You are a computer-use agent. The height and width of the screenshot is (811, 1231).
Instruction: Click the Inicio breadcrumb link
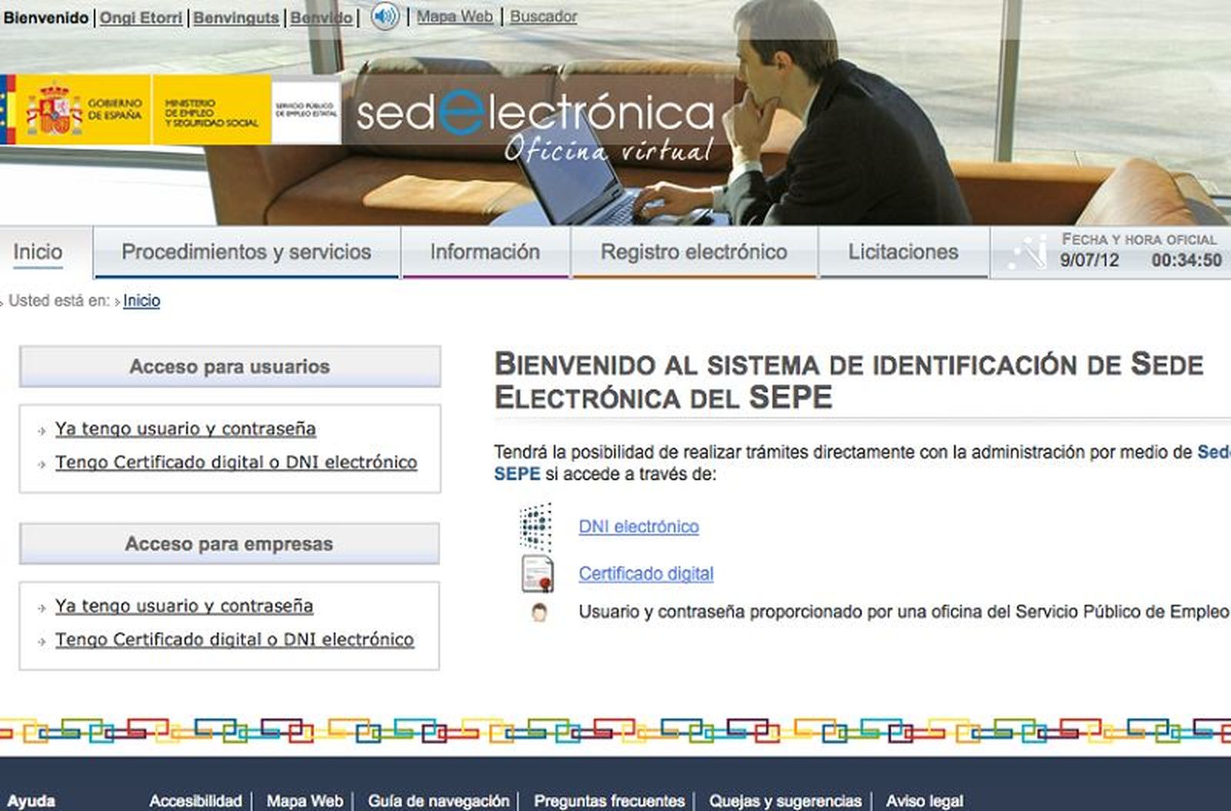[x=142, y=301]
